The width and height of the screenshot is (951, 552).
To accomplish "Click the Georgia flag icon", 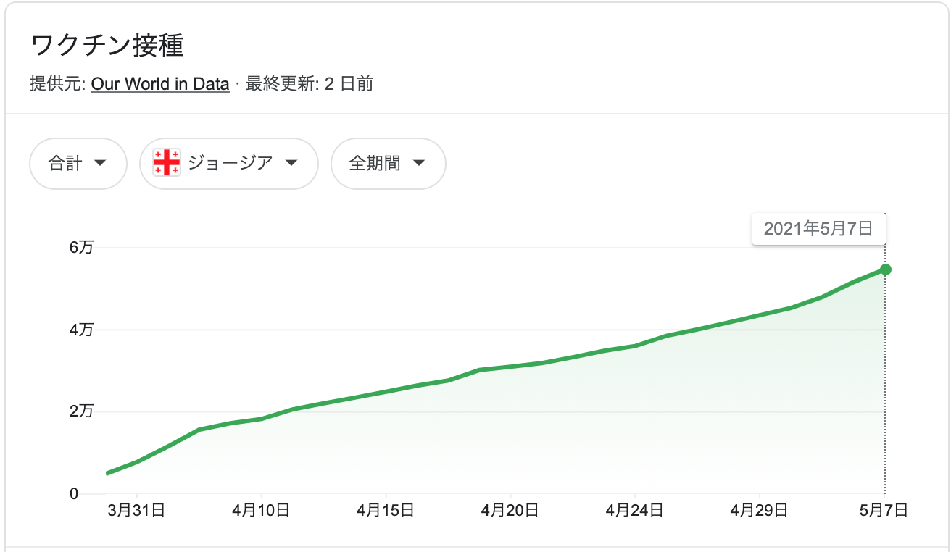I will 167,163.
